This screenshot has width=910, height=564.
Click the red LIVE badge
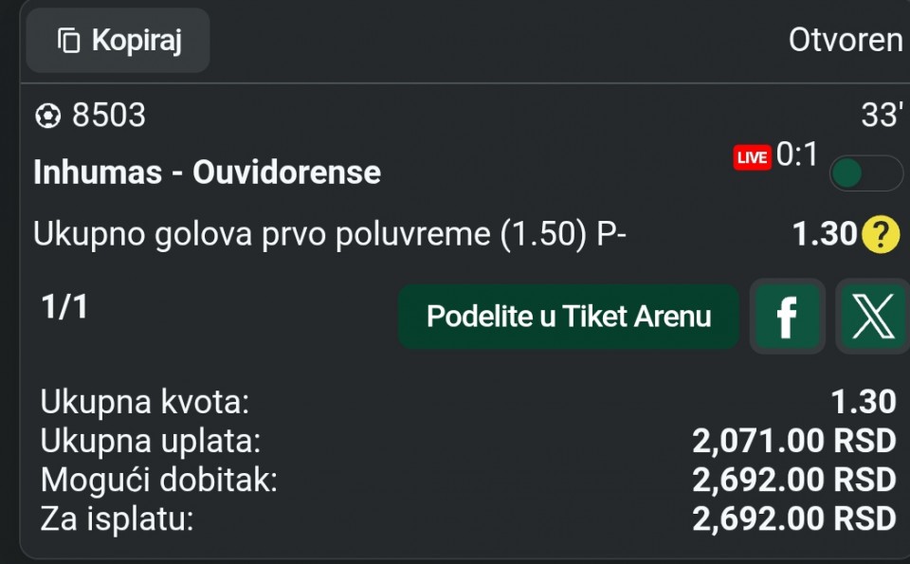point(752,157)
